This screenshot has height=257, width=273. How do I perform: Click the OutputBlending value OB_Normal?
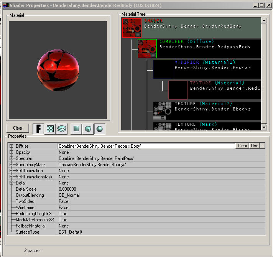[x=69, y=195]
